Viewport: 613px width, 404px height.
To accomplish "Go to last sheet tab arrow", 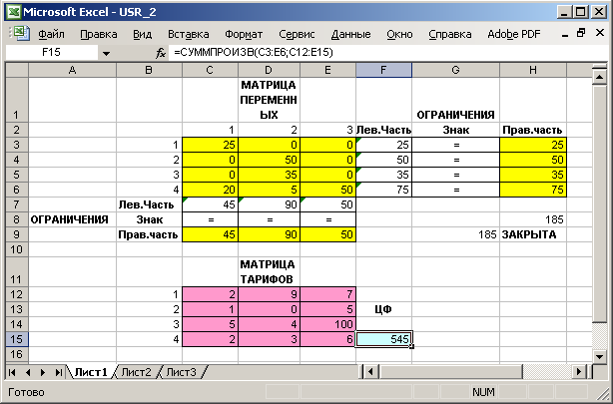I will 58,372.
